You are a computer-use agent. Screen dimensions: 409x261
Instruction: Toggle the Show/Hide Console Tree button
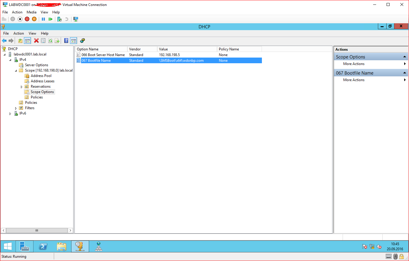(x=28, y=41)
